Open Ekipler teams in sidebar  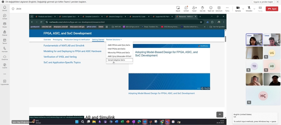pyautogui.click(x=5, y=25)
